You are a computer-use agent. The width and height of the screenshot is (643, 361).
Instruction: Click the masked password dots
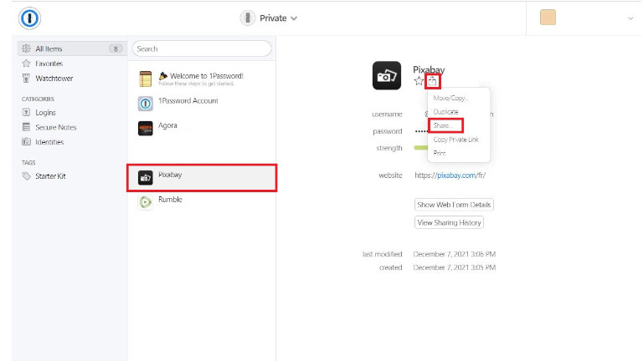coord(421,131)
